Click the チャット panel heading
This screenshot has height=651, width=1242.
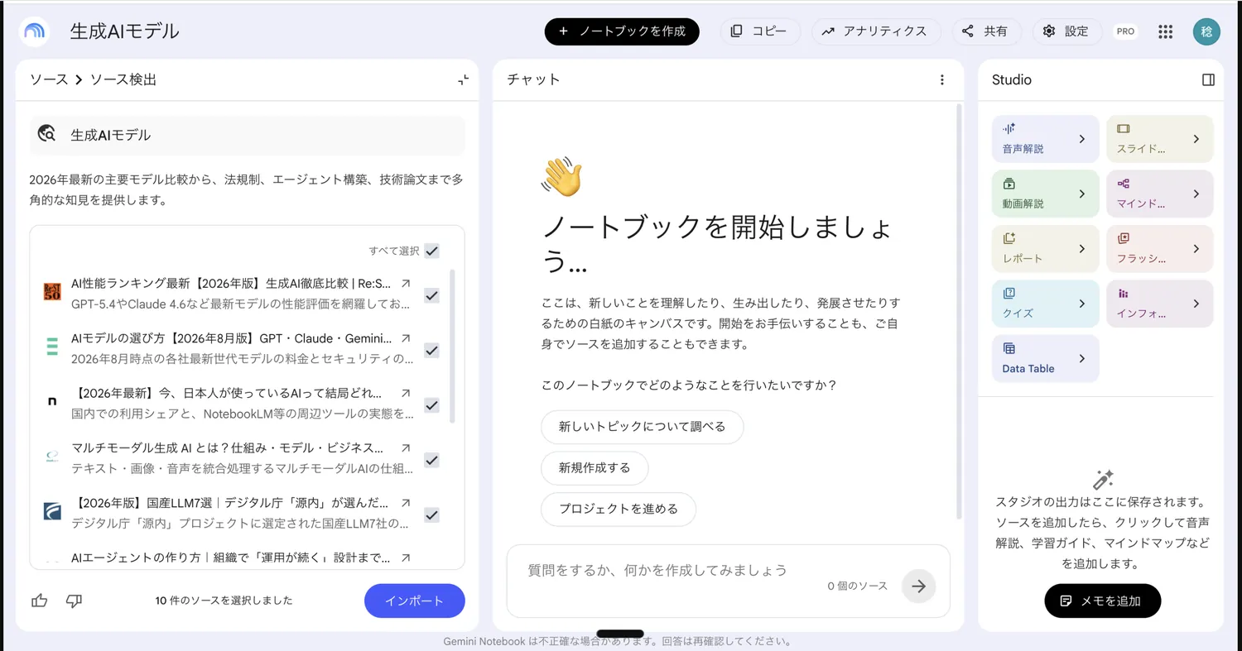coord(533,79)
